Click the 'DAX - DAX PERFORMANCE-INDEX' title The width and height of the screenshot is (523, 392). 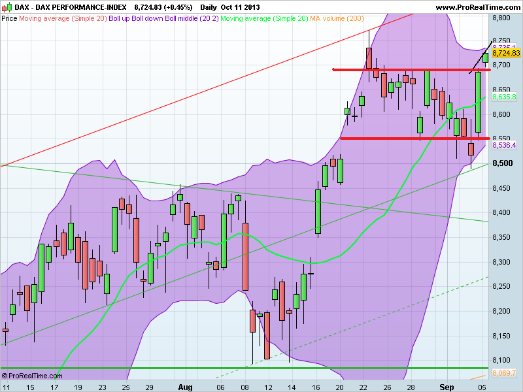71,7
